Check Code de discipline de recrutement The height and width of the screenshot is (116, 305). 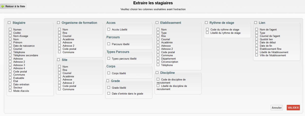(x=158, y=79)
